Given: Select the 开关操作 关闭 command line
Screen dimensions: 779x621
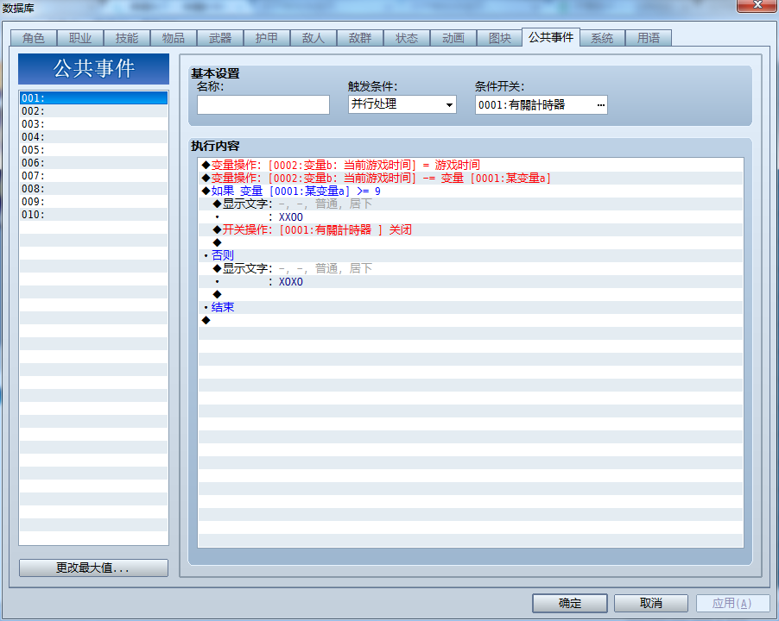Looking at the screenshot, I should pyautogui.click(x=471, y=229).
